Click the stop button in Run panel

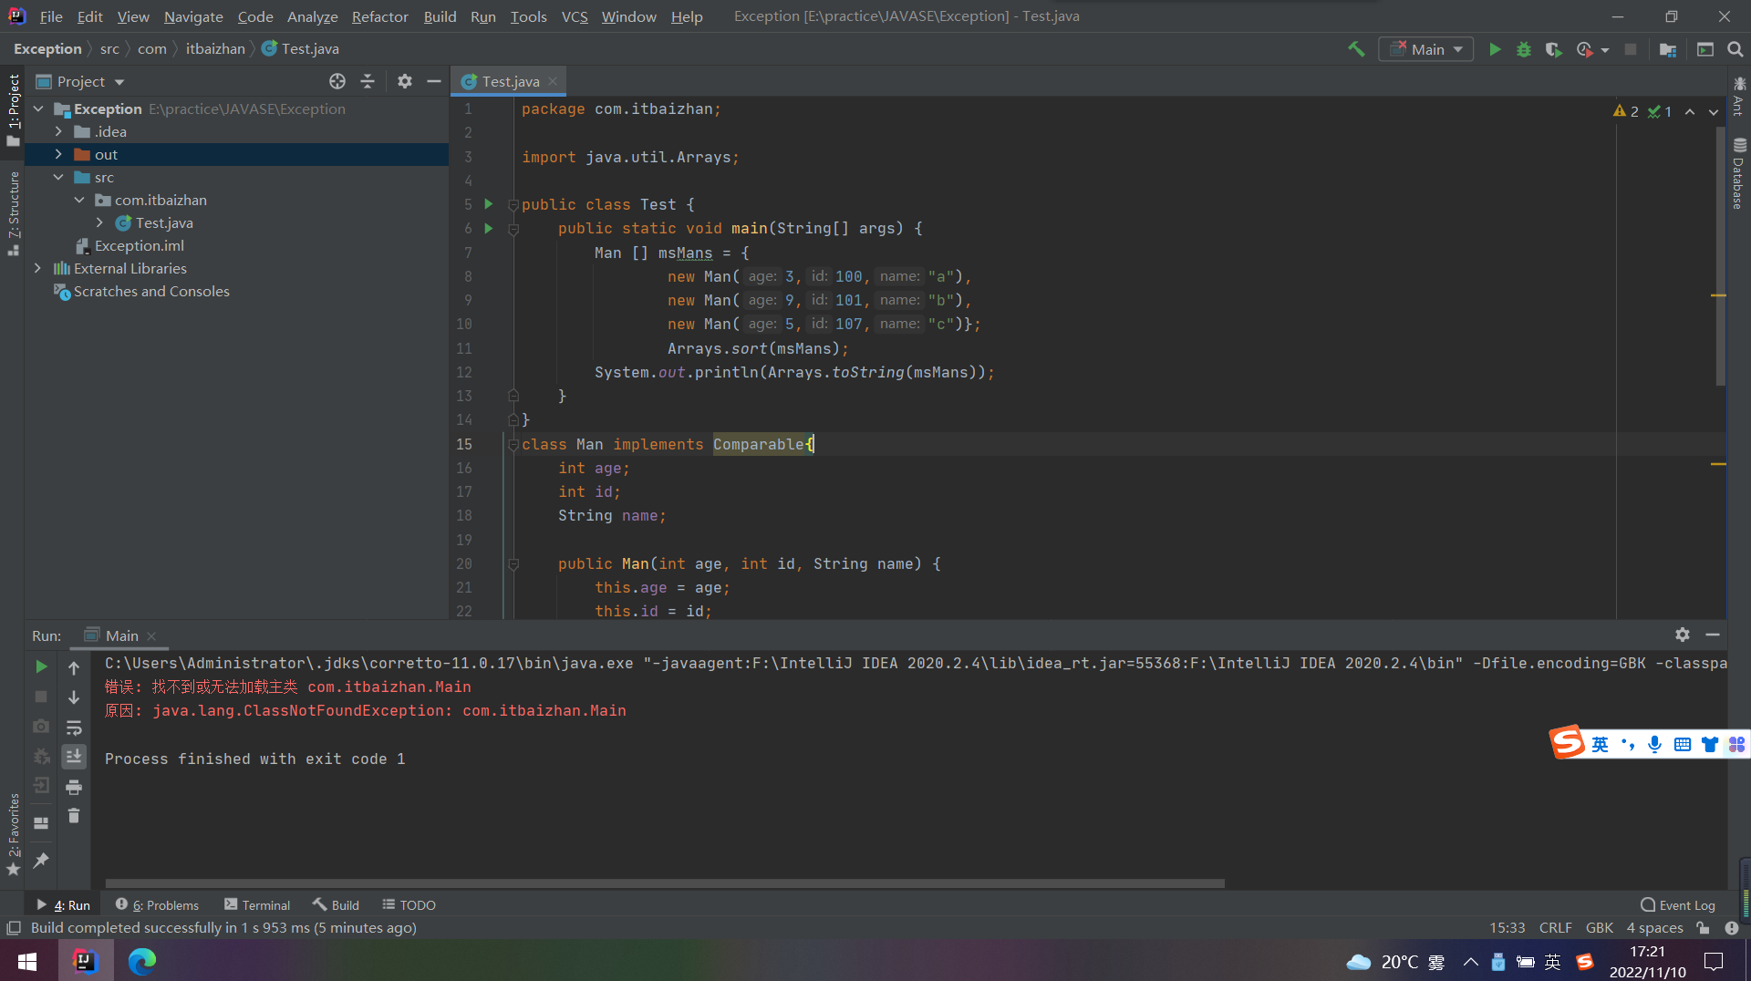(x=41, y=697)
